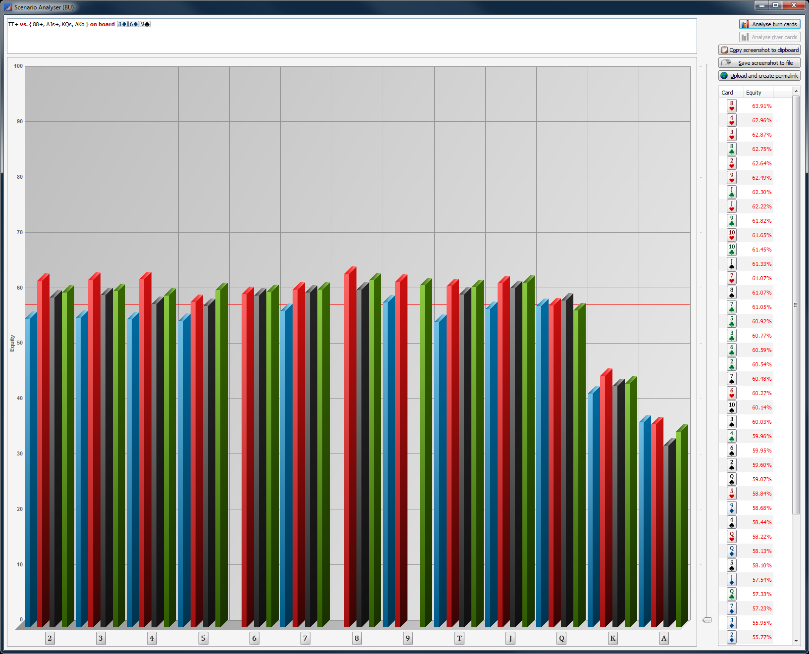809x654 pixels.
Task: Click the Scenario Analyser app icon in title bar
Action: [x=8, y=7]
